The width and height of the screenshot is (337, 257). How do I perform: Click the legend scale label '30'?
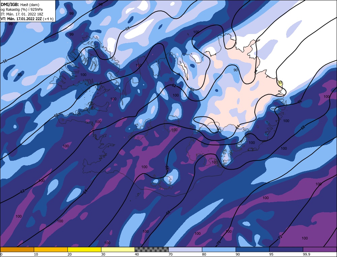pyautogui.click(x=103, y=254)
